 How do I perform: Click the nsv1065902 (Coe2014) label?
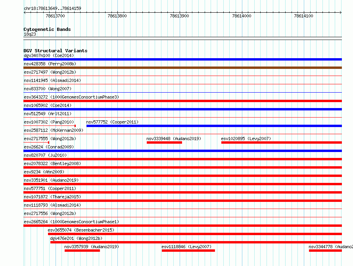pyautogui.click(x=48, y=105)
